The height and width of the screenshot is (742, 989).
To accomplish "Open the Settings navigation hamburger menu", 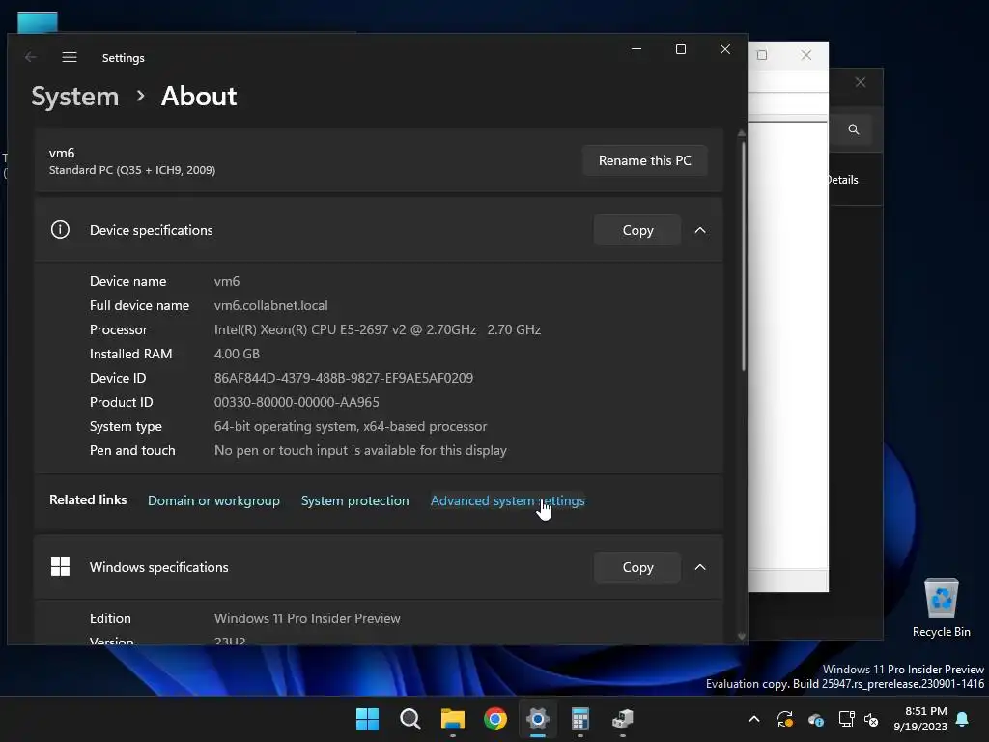I will point(70,57).
